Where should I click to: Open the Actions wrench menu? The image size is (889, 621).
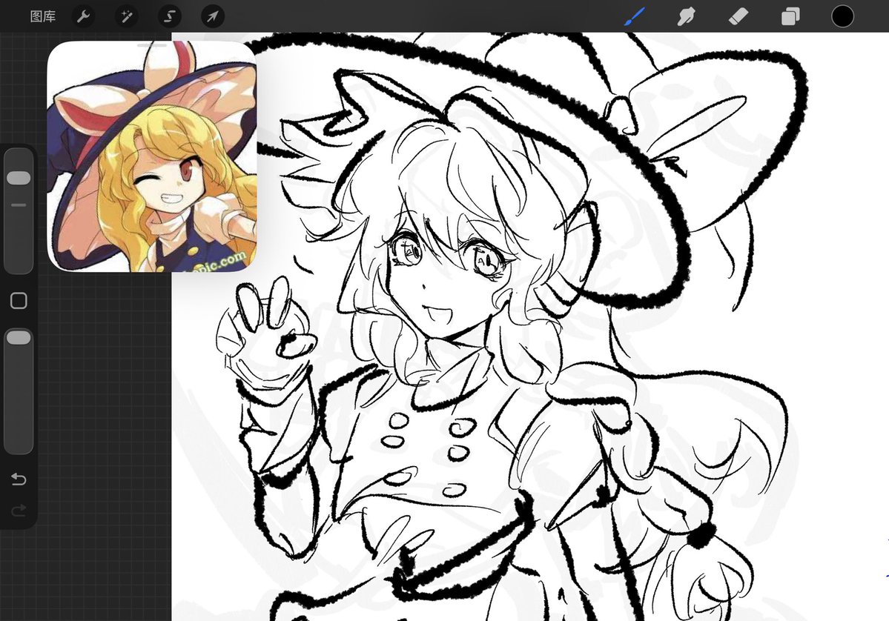click(x=83, y=16)
